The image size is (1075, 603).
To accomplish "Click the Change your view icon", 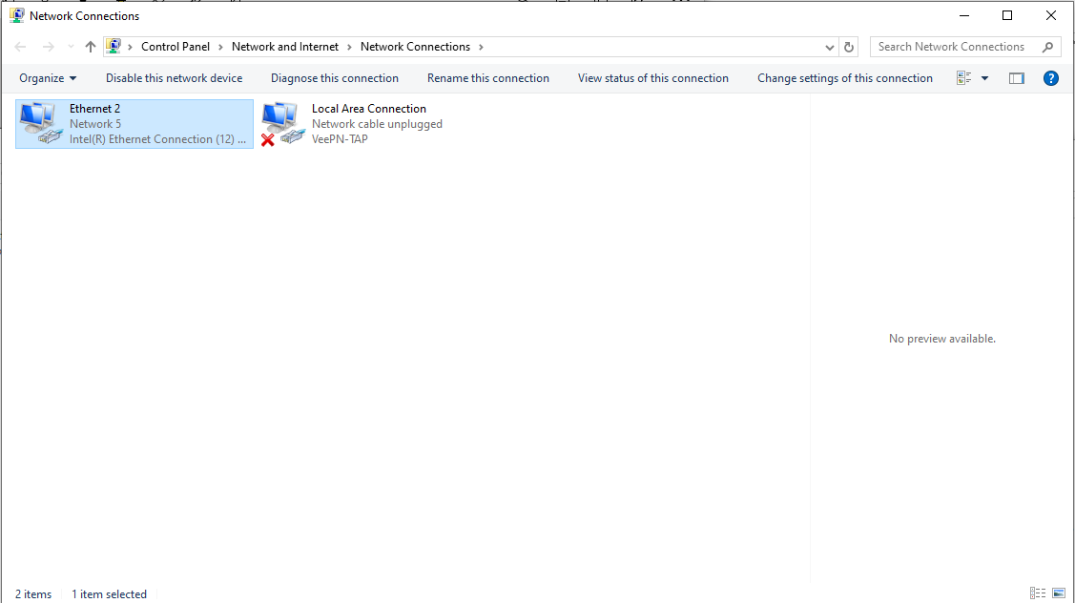I will click(964, 78).
